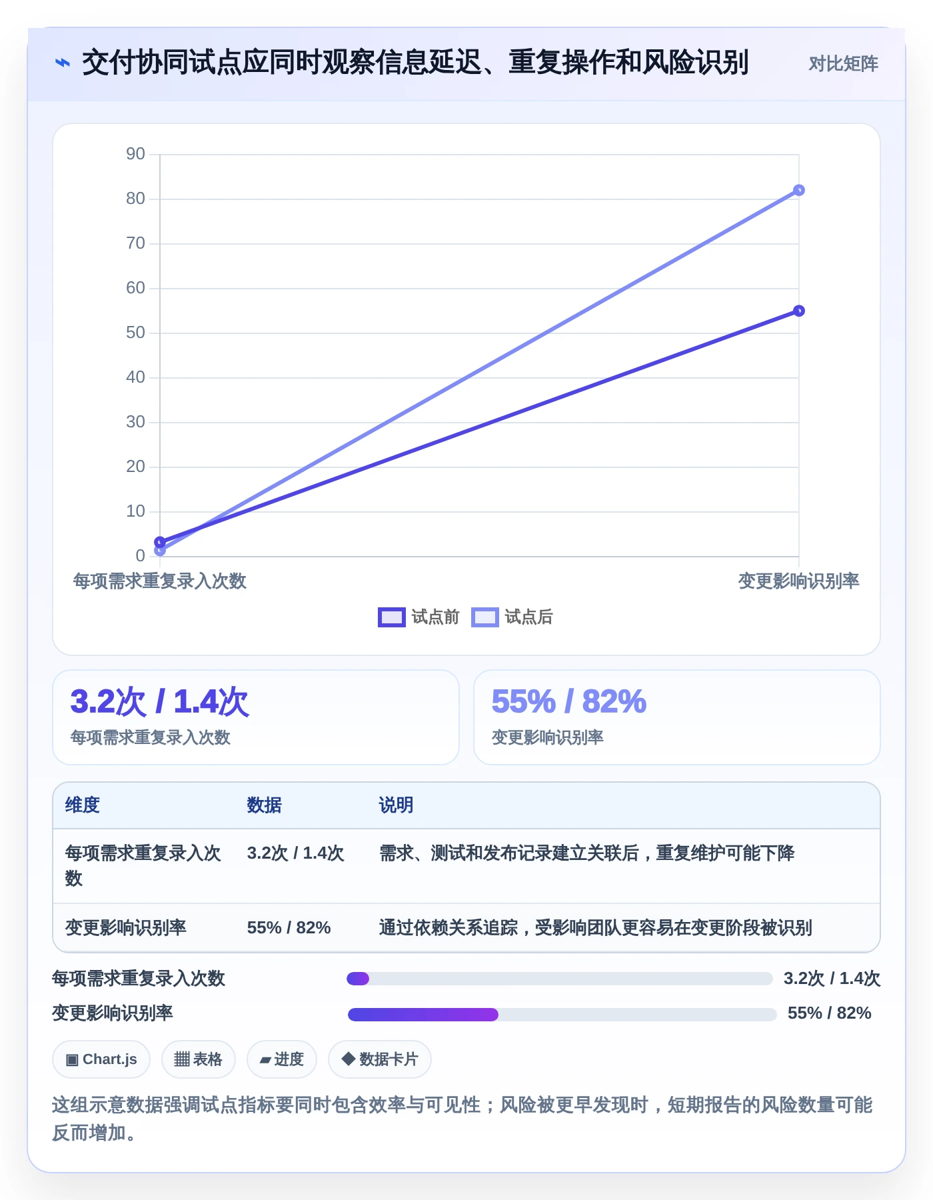Click the progress label 每项需求重复录入次数

coord(139,979)
